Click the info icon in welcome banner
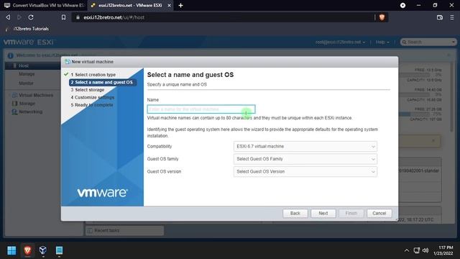Image resolution: width=460 pixels, height=259 pixels. [10, 55]
